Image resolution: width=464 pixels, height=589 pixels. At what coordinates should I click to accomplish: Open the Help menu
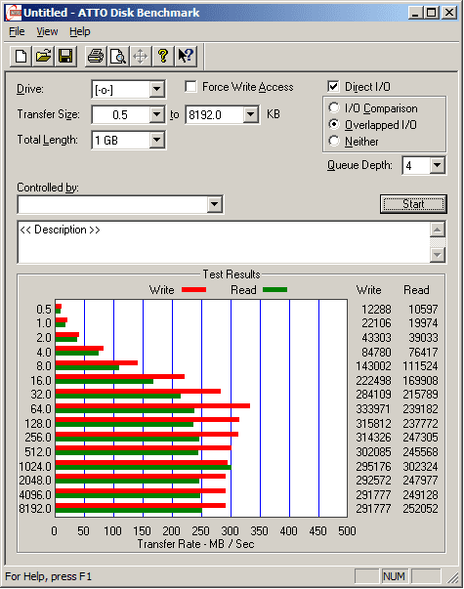80,31
